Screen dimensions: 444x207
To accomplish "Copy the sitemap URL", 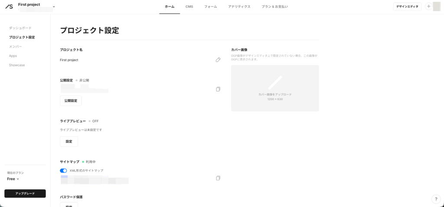I will (218, 178).
